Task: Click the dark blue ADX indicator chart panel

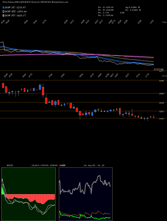Action: (x=86, y=194)
